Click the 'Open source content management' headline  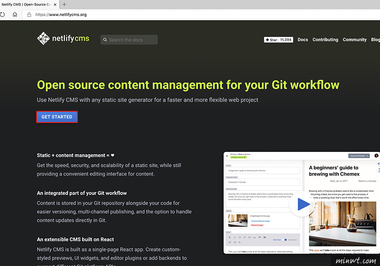pyautogui.click(x=188, y=85)
